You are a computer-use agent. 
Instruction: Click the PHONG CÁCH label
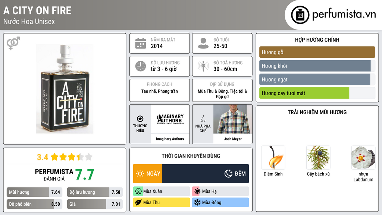(159, 84)
